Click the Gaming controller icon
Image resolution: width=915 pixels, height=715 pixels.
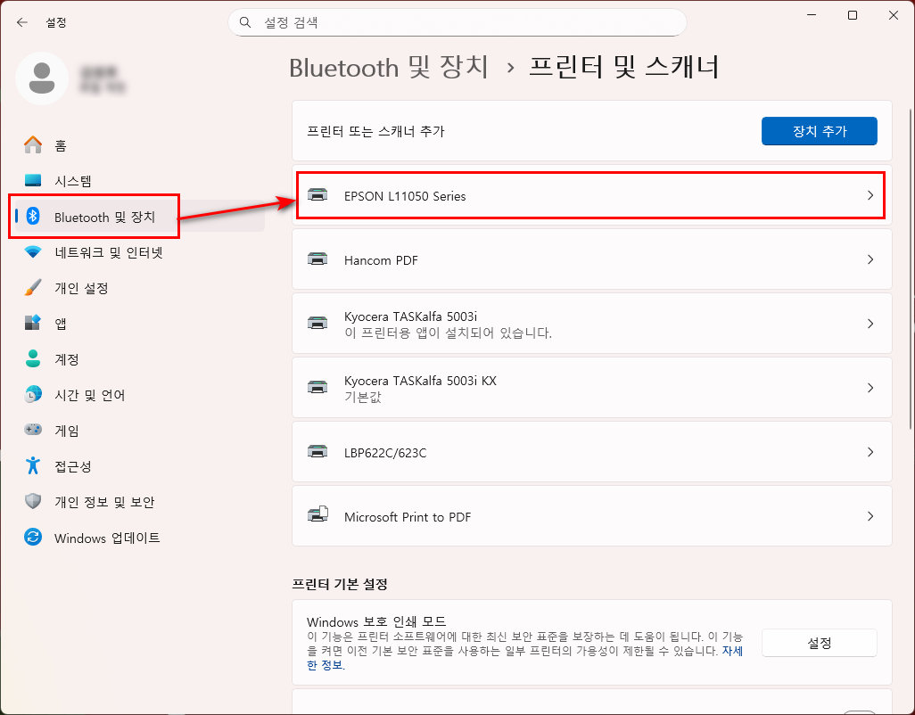[33, 430]
